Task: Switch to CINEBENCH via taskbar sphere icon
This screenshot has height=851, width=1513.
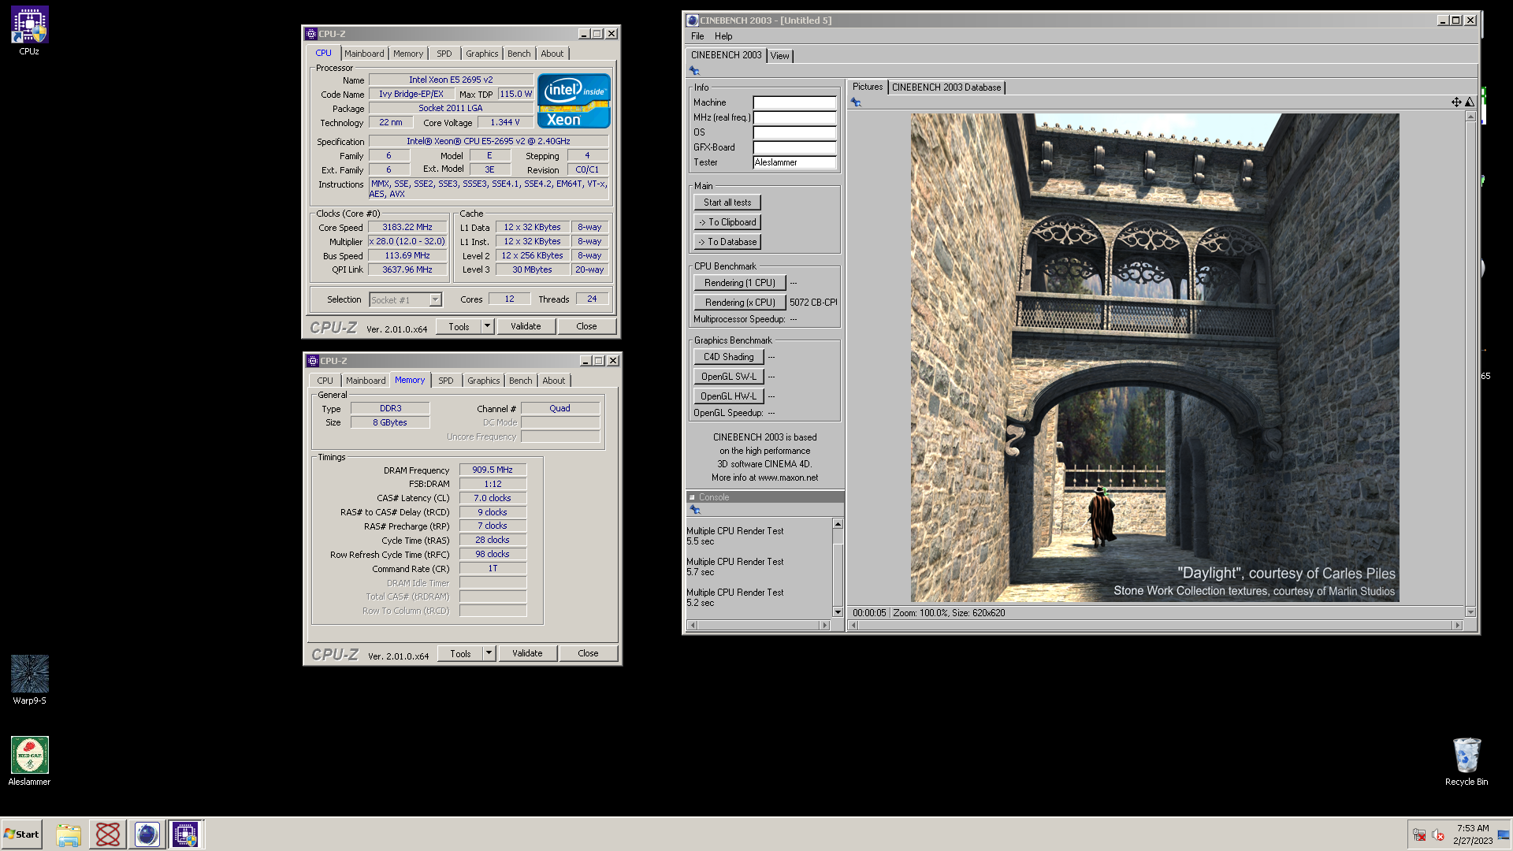Action: 147,834
